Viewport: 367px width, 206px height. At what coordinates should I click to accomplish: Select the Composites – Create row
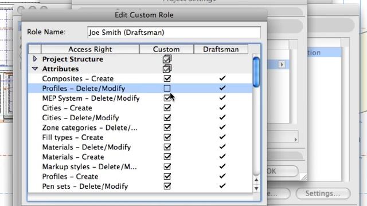(140, 78)
